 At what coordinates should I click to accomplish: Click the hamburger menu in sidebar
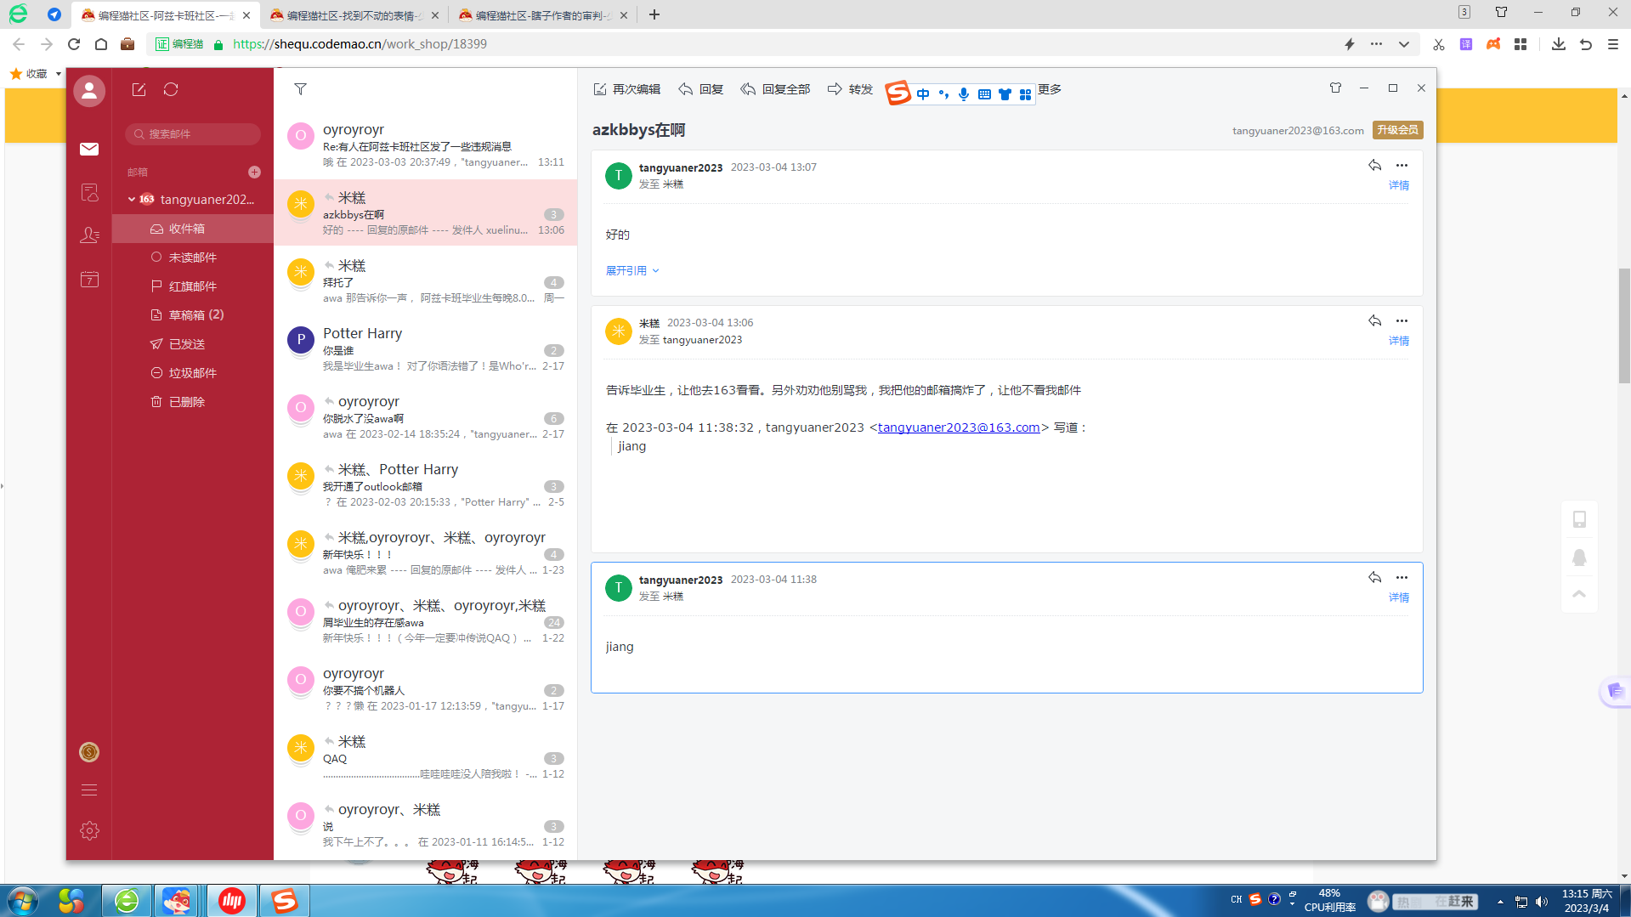click(x=89, y=790)
